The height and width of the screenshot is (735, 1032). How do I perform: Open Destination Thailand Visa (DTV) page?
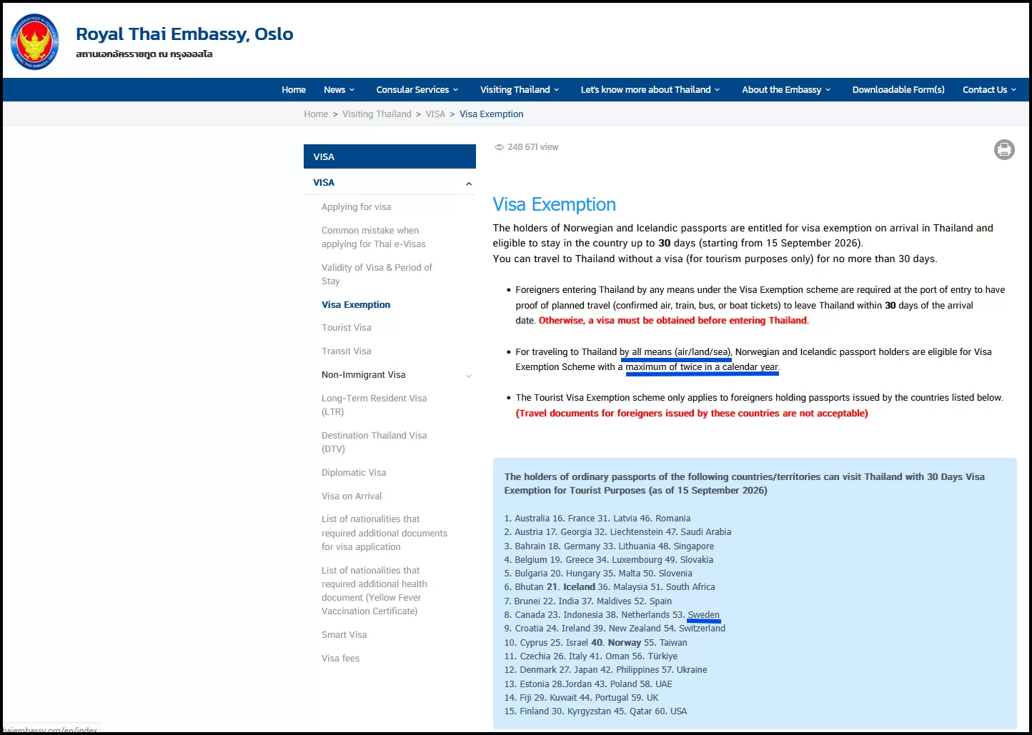(x=374, y=442)
